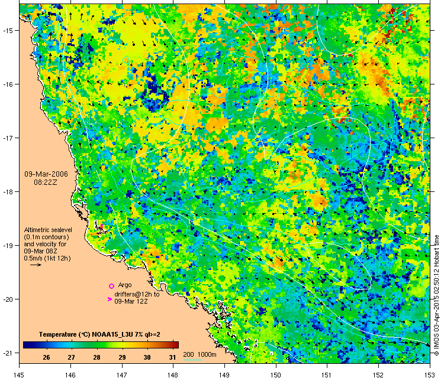This screenshot has width=444, height=378.
Task: Click the 'drifters@12h to' legend text
Action: click(137, 294)
